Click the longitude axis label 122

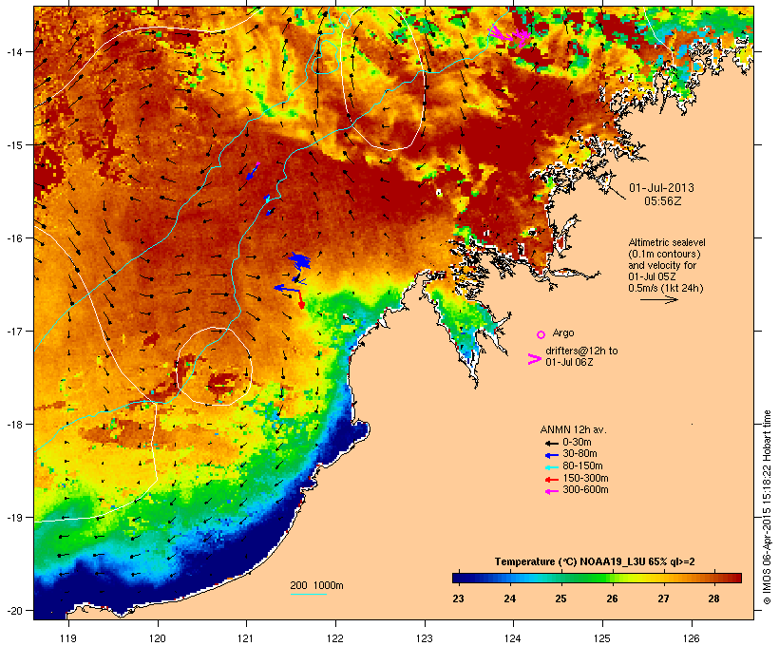click(335, 638)
